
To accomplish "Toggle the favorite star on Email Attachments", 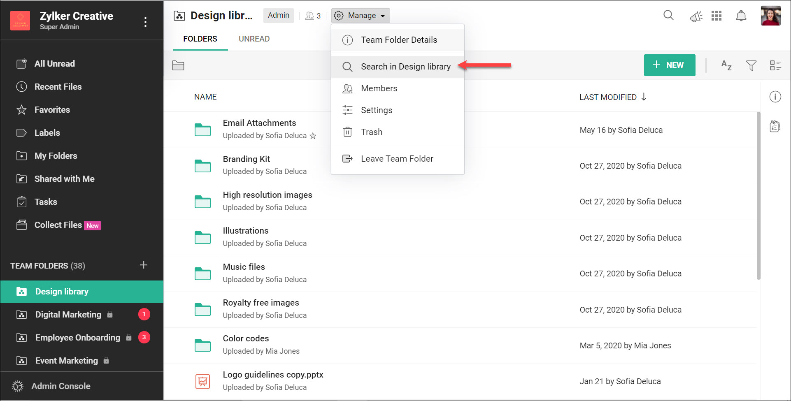I will pyautogui.click(x=313, y=135).
